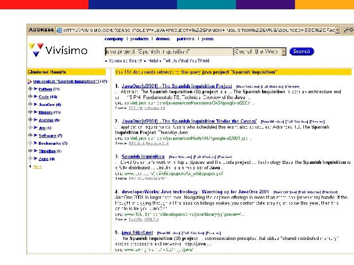The height and width of the screenshot is (265, 354).
Task: Click New Window for result 4
Action: (x=285, y=192)
